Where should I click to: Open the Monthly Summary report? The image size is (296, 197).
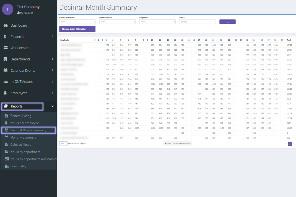click(x=23, y=137)
